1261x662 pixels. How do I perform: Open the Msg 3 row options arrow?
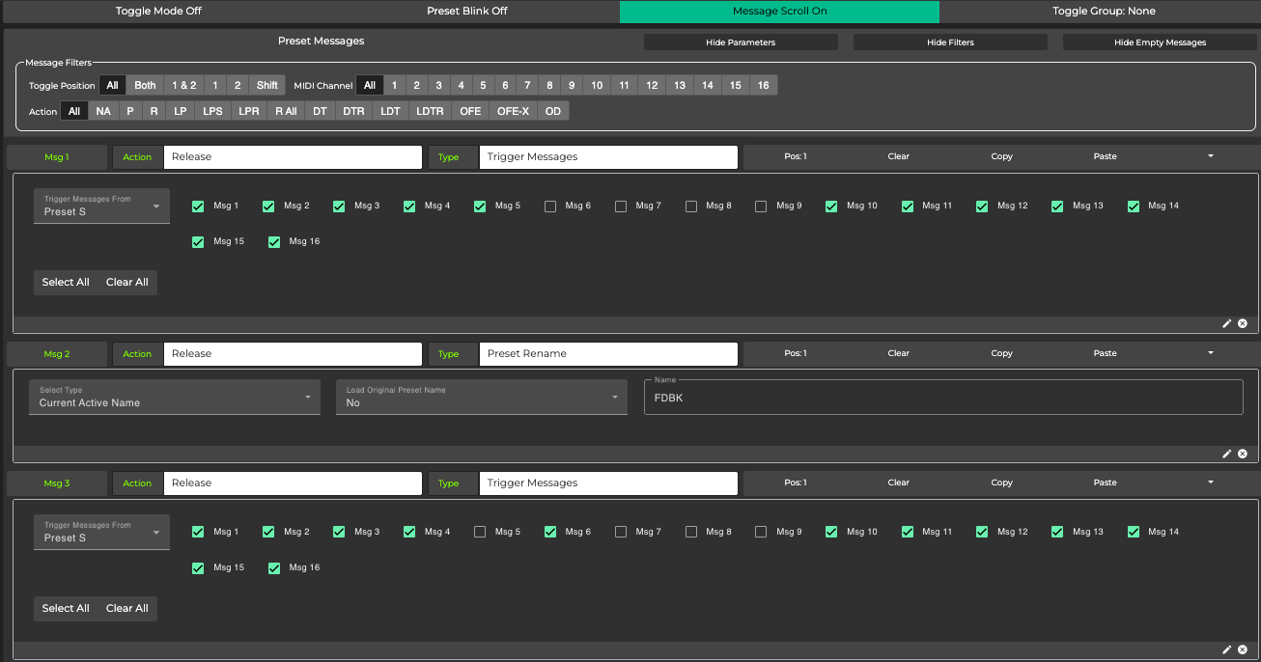point(1210,483)
